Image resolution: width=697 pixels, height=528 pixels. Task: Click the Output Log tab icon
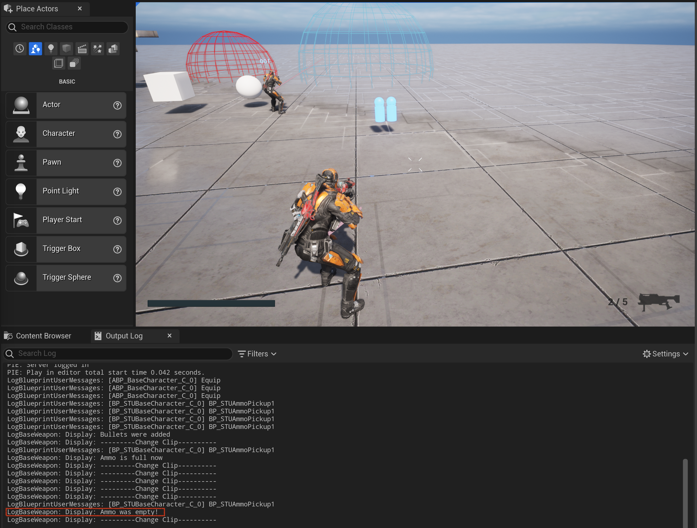coord(98,336)
